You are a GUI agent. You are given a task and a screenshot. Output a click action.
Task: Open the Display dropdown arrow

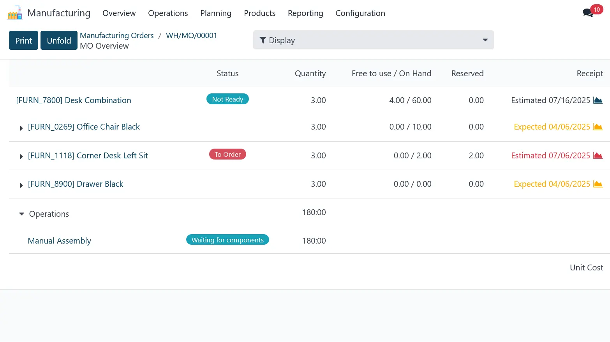click(x=485, y=40)
